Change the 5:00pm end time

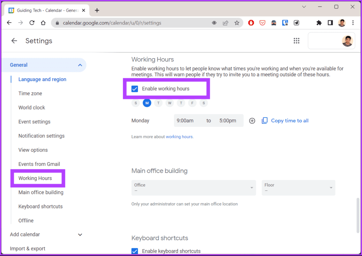click(x=228, y=121)
